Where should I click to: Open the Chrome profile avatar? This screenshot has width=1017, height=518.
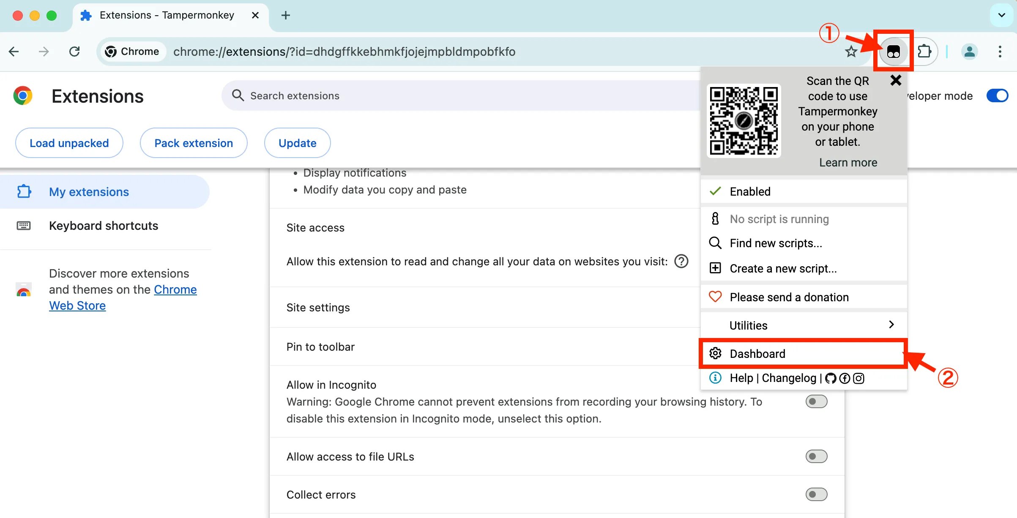coord(969,52)
